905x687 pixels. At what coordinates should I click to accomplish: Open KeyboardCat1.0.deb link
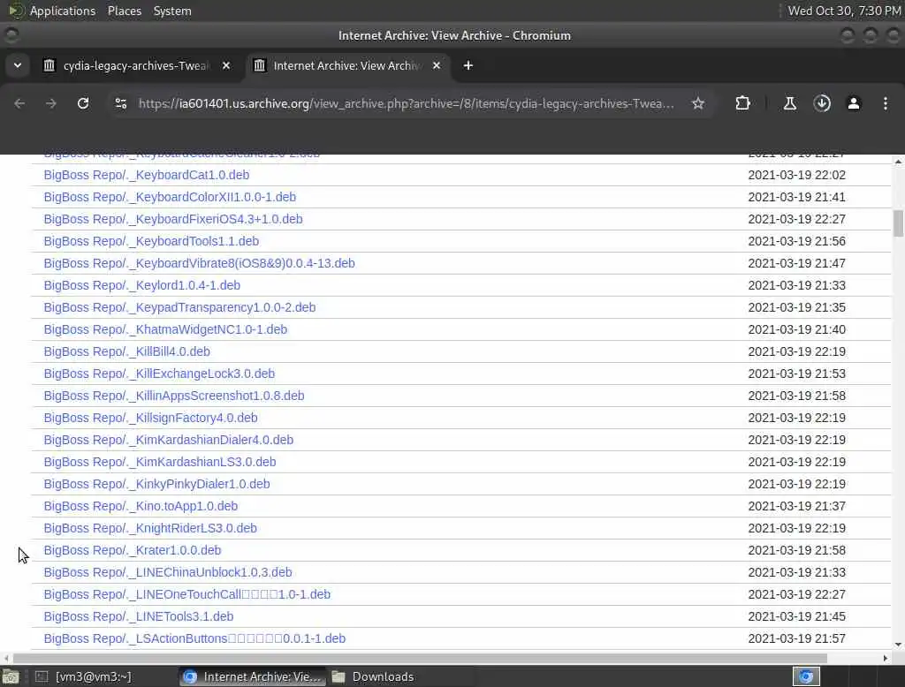tap(147, 175)
